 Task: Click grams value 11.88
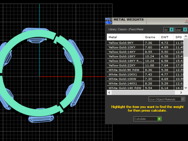(x=150, y=65)
